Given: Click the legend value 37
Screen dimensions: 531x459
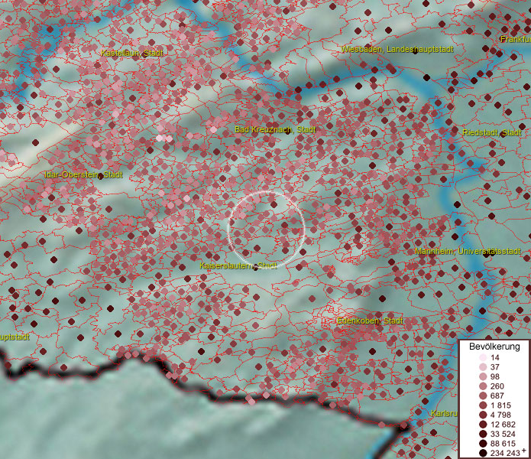Looking at the screenshot, I should pyautogui.click(x=495, y=367).
